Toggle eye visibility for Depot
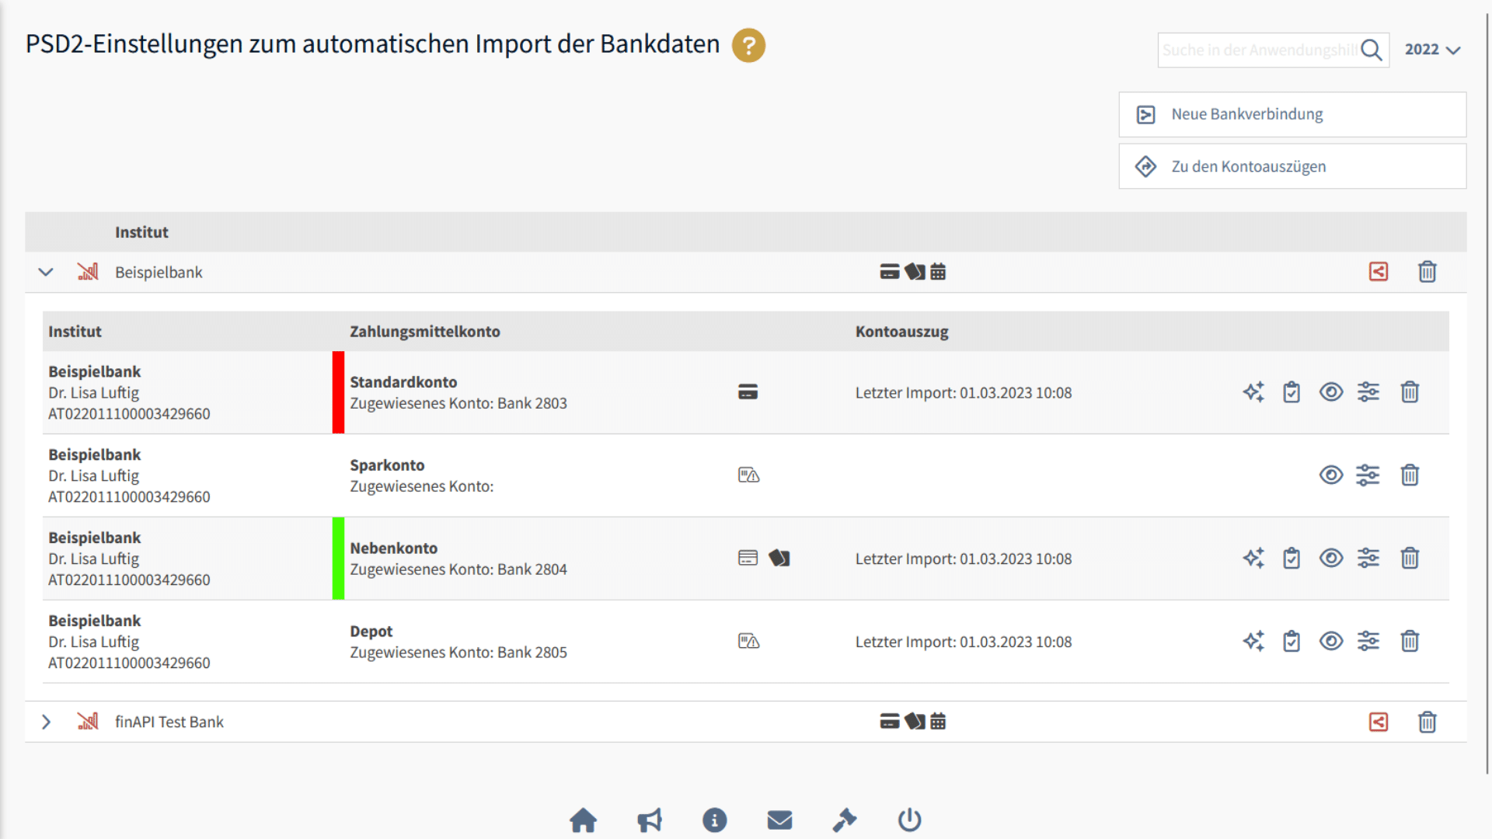The image size is (1492, 839). pyautogui.click(x=1330, y=642)
